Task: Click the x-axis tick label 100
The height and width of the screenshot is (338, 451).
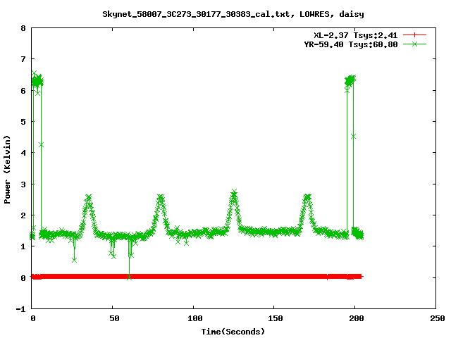Action: (195, 318)
